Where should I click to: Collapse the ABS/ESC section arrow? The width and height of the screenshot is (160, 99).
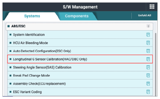(148, 26)
